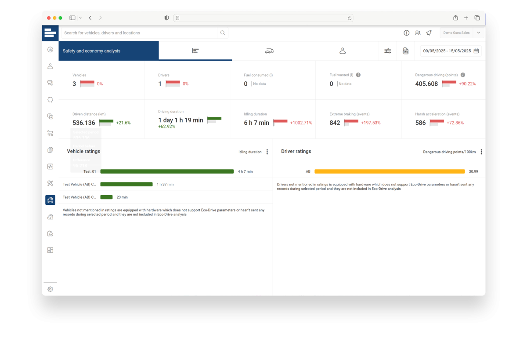Click the info icon beside Dangerous driving

(463, 75)
